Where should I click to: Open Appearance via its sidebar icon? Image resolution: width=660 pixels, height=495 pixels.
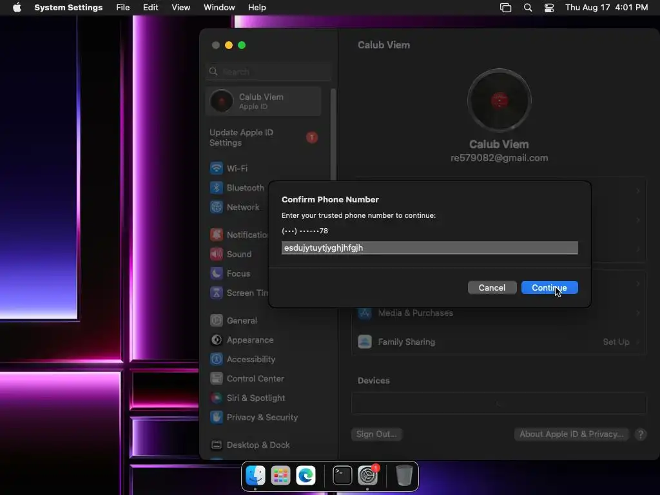pyautogui.click(x=217, y=340)
